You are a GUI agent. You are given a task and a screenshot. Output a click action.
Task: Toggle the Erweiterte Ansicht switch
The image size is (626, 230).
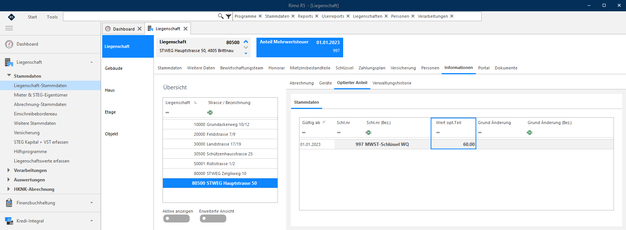click(x=213, y=218)
